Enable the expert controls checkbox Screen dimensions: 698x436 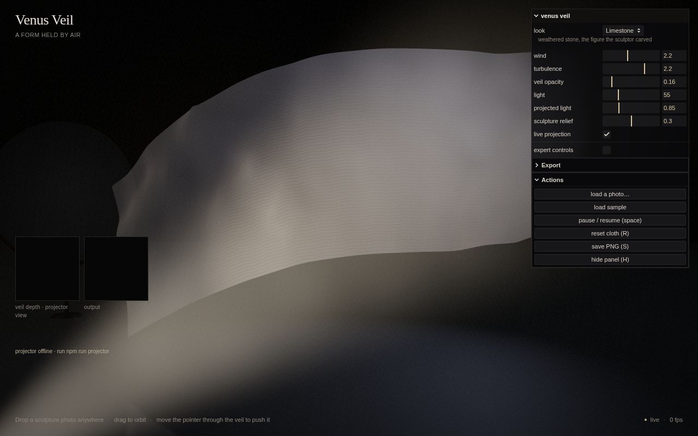(x=606, y=150)
